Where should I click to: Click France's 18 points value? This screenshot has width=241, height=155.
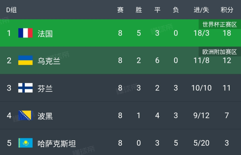[x=227, y=33]
